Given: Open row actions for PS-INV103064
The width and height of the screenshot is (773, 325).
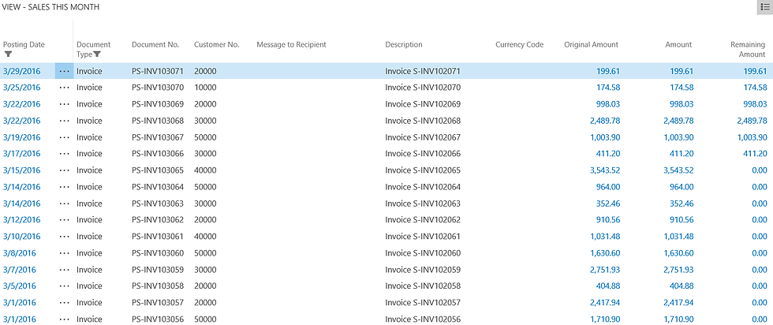Looking at the screenshot, I should pyautogui.click(x=64, y=187).
